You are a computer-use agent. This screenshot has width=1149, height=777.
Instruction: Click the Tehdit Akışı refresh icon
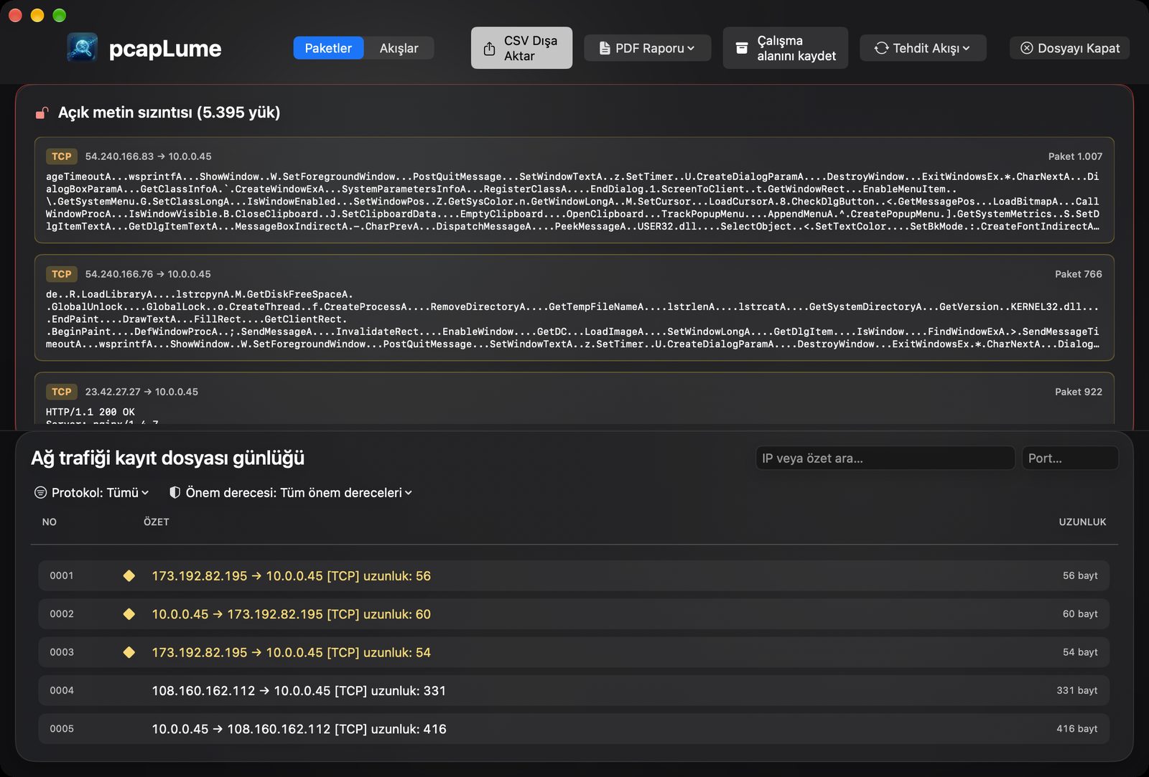pyautogui.click(x=881, y=48)
